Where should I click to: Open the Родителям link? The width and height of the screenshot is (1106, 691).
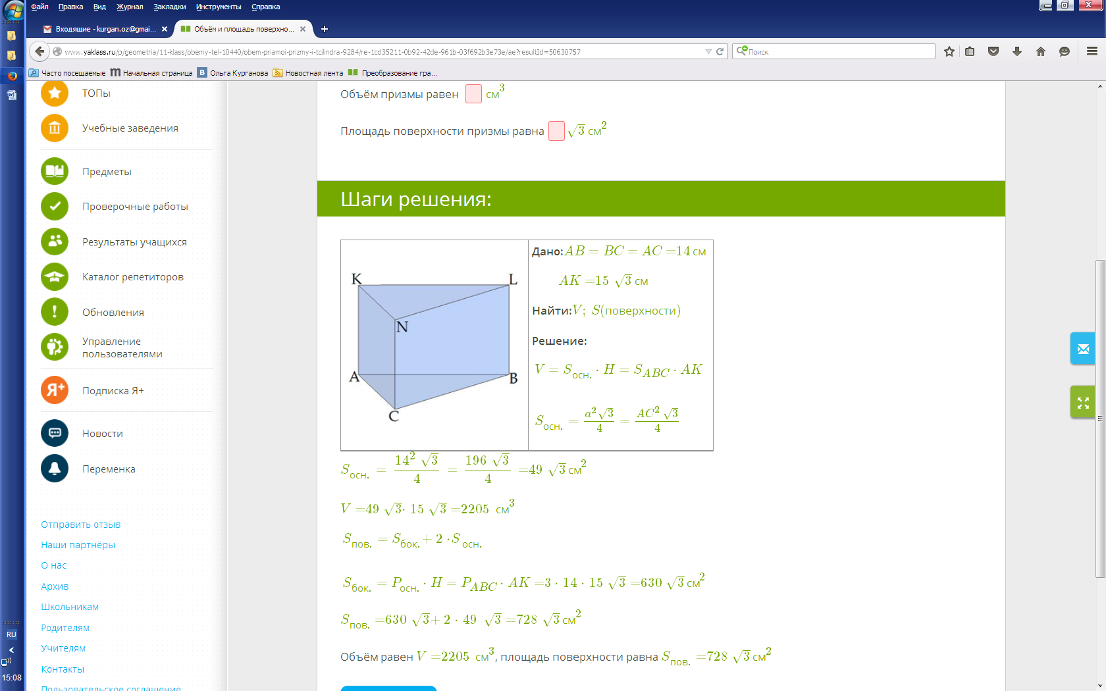(x=65, y=628)
